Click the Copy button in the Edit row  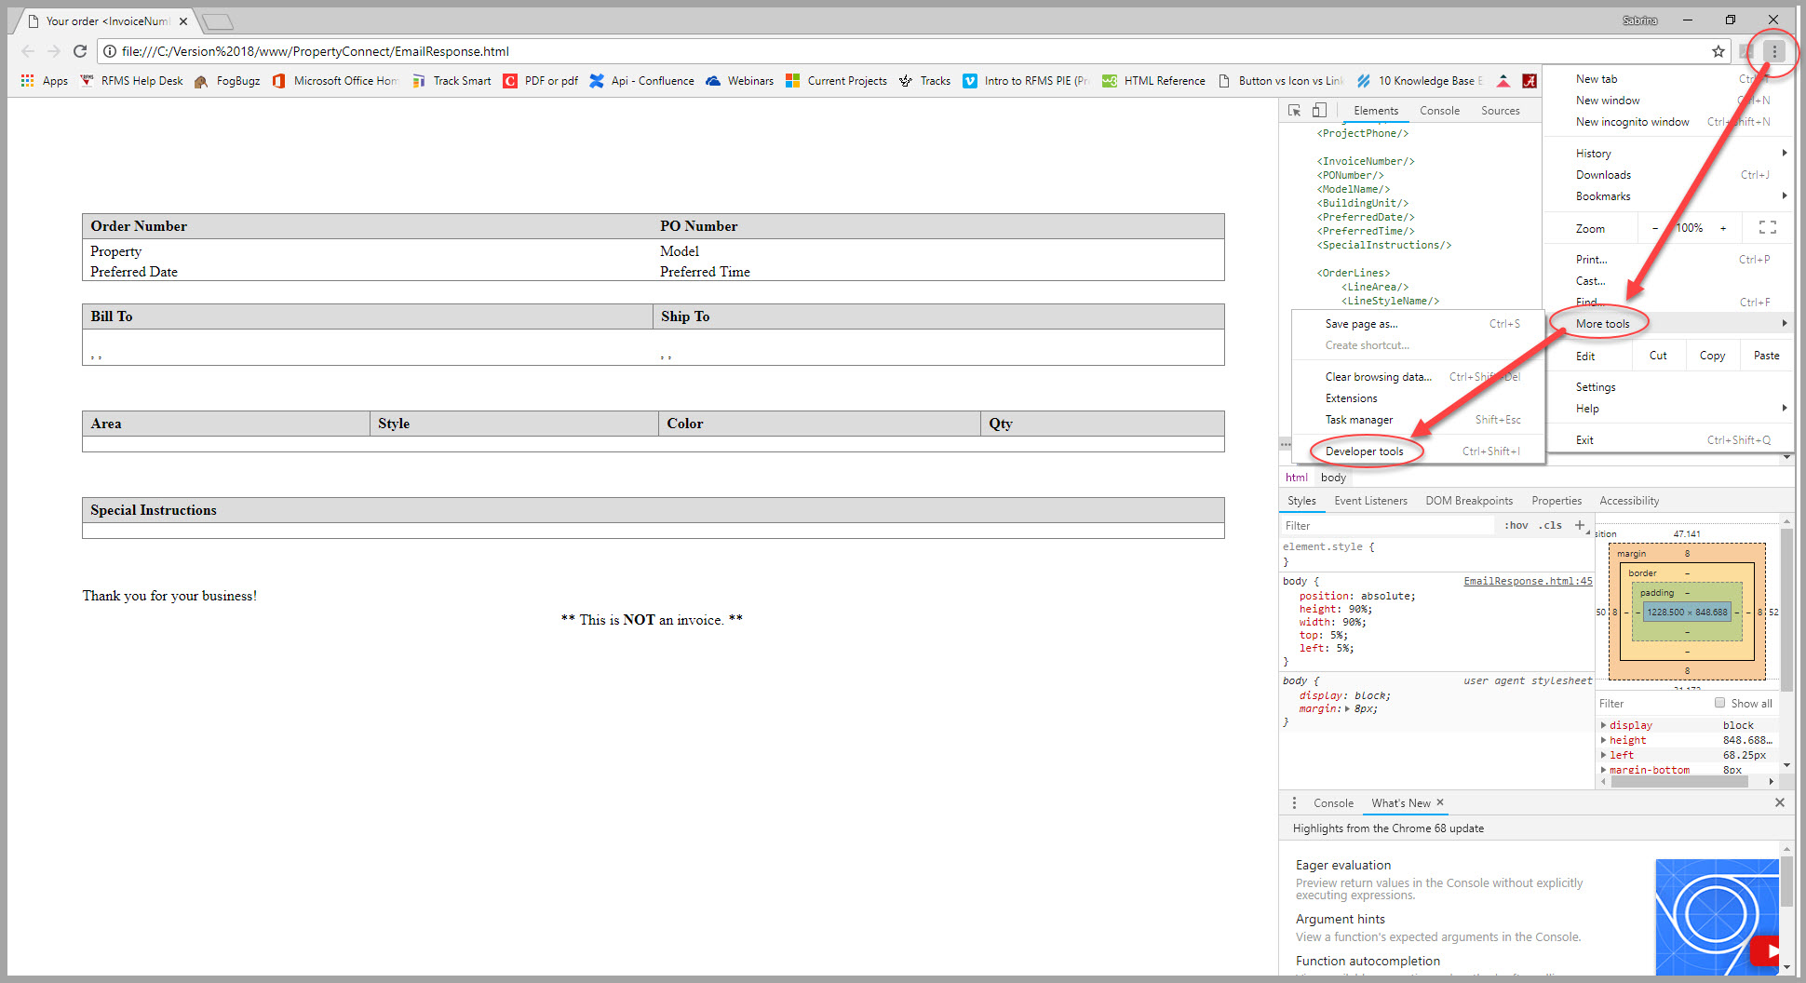[1712, 356]
